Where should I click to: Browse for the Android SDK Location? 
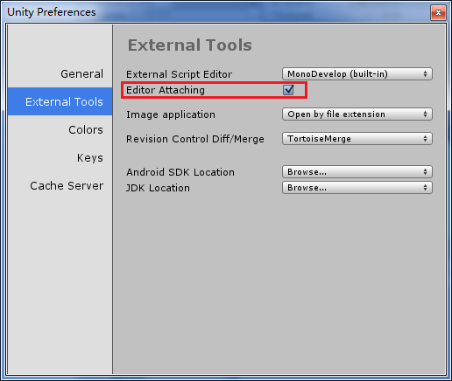tap(357, 172)
